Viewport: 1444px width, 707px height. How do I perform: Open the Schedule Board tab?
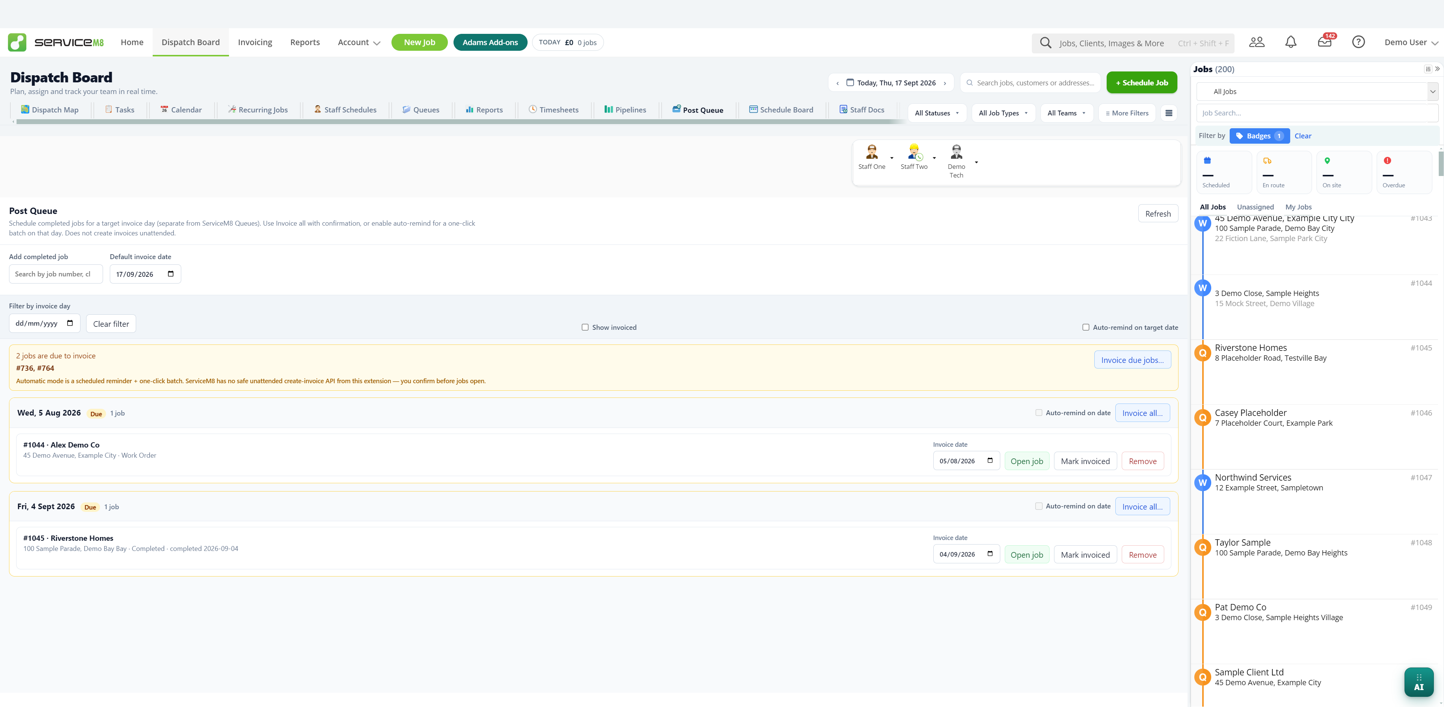click(781, 110)
